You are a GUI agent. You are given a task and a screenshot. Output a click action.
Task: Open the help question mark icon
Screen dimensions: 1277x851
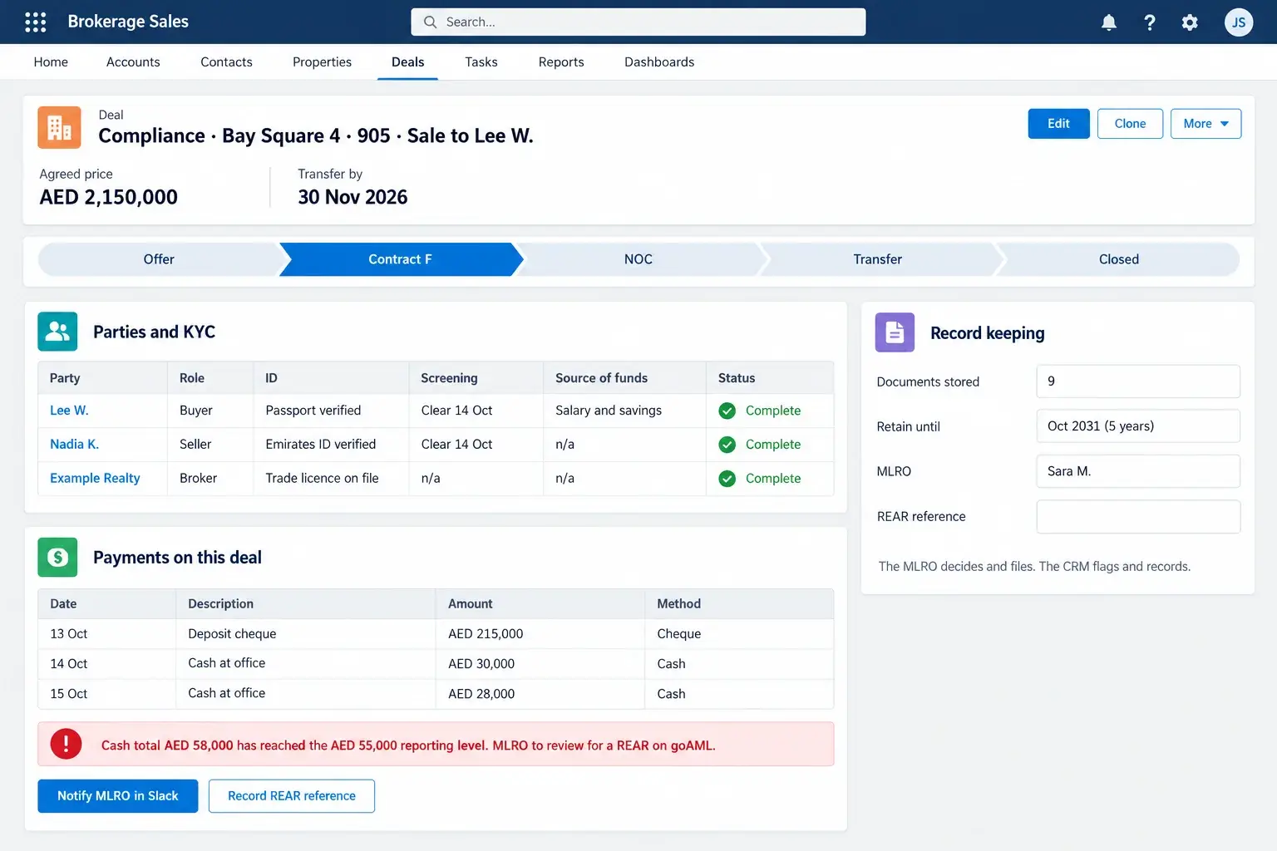(x=1150, y=22)
